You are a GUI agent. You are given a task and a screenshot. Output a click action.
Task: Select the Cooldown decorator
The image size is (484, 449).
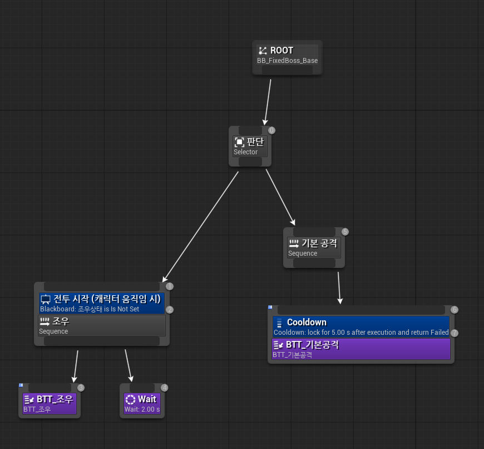click(x=361, y=326)
